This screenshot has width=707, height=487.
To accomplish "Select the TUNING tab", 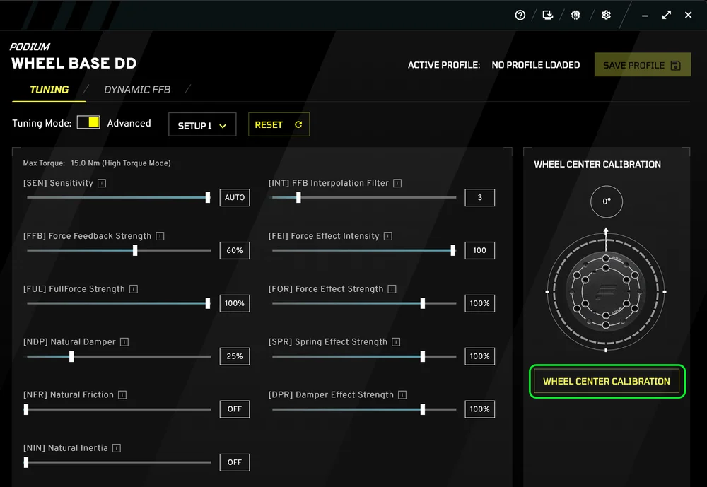I will pyautogui.click(x=48, y=90).
